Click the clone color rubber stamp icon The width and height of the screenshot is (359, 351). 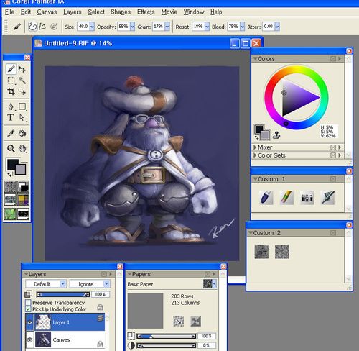coord(276,135)
